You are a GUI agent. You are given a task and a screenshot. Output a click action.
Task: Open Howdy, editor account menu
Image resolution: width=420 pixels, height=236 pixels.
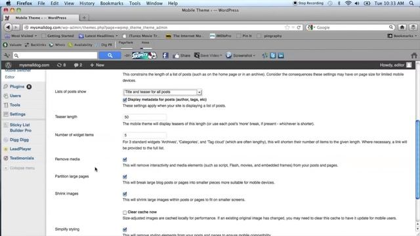click(395, 65)
